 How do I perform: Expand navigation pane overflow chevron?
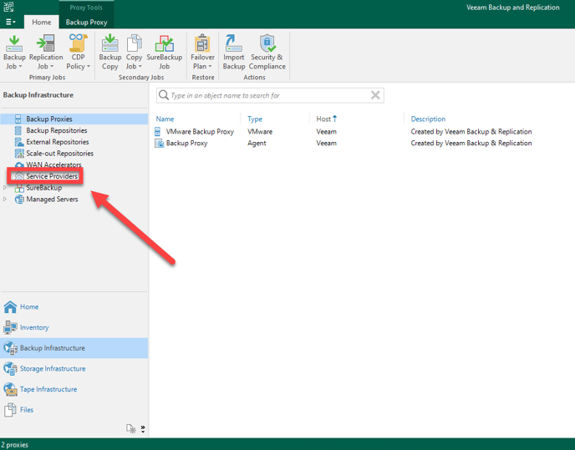[143, 429]
